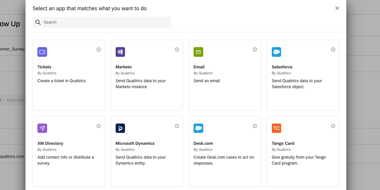380x190 pixels.
Task: Select the Marketo app icon
Action: tap(120, 52)
